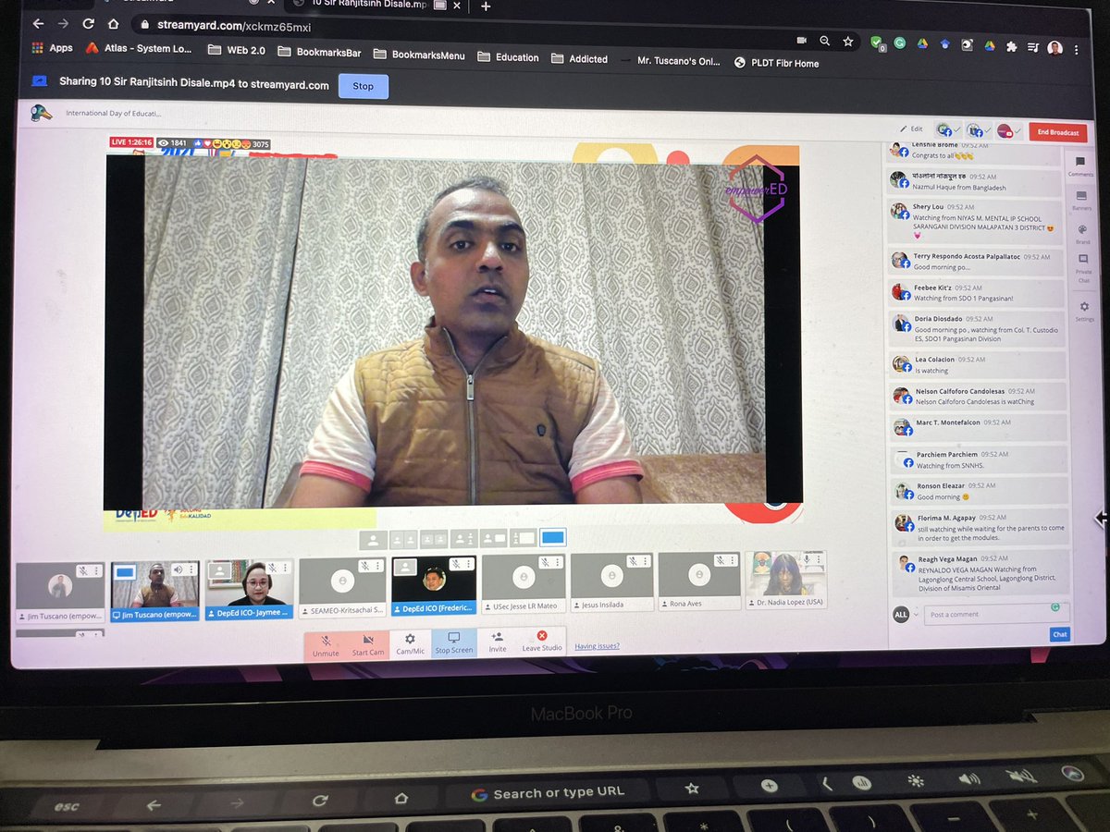Viewport: 1110px width, 832px height.
Task: Bookmark this page with the star
Action: click(847, 42)
